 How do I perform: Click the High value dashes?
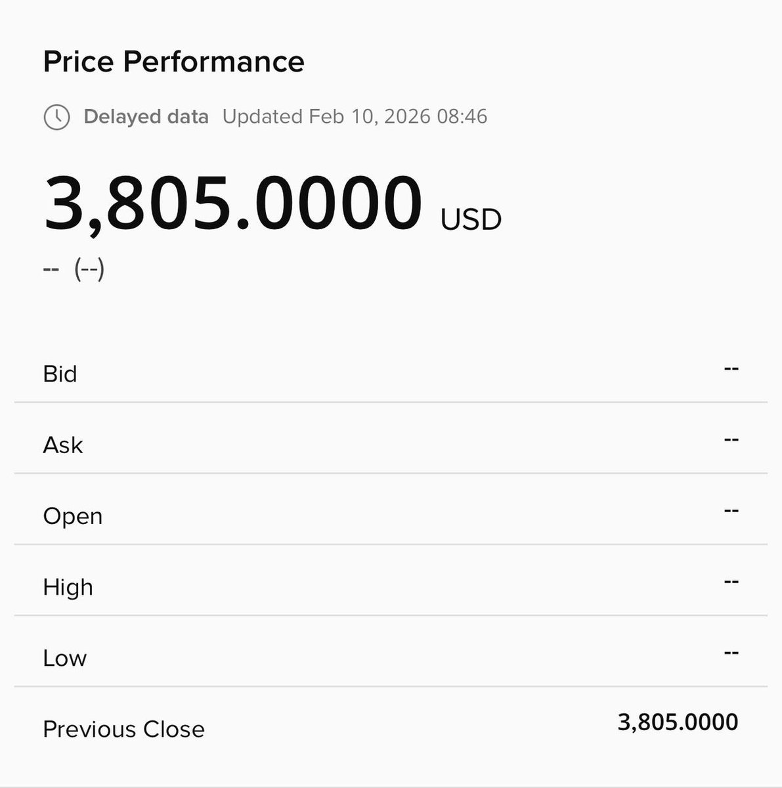tap(731, 581)
